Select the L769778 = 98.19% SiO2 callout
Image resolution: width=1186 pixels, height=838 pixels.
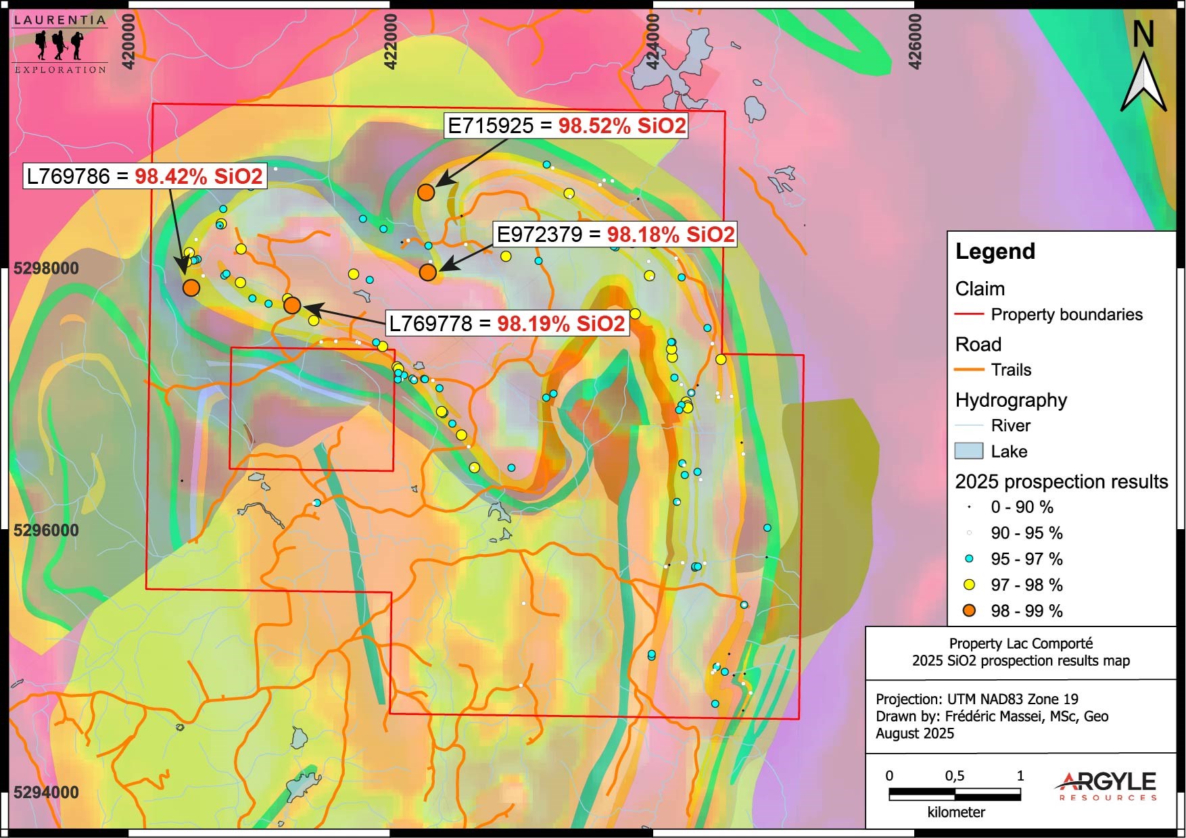(x=507, y=324)
